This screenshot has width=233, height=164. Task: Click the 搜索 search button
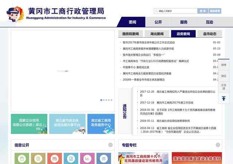pos(202,11)
